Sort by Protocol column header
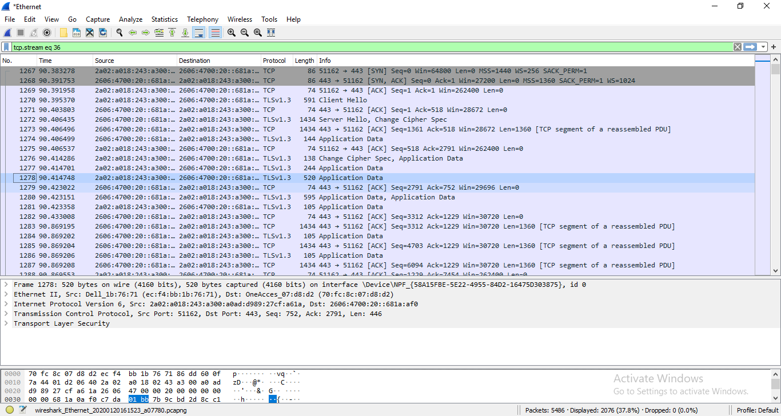This screenshot has width=781, height=416. pyautogui.click(x=277, y=60)
